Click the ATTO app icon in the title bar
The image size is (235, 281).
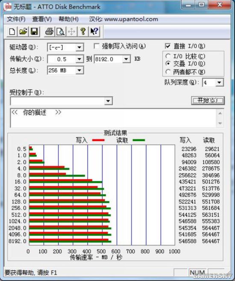coord(8,7)
